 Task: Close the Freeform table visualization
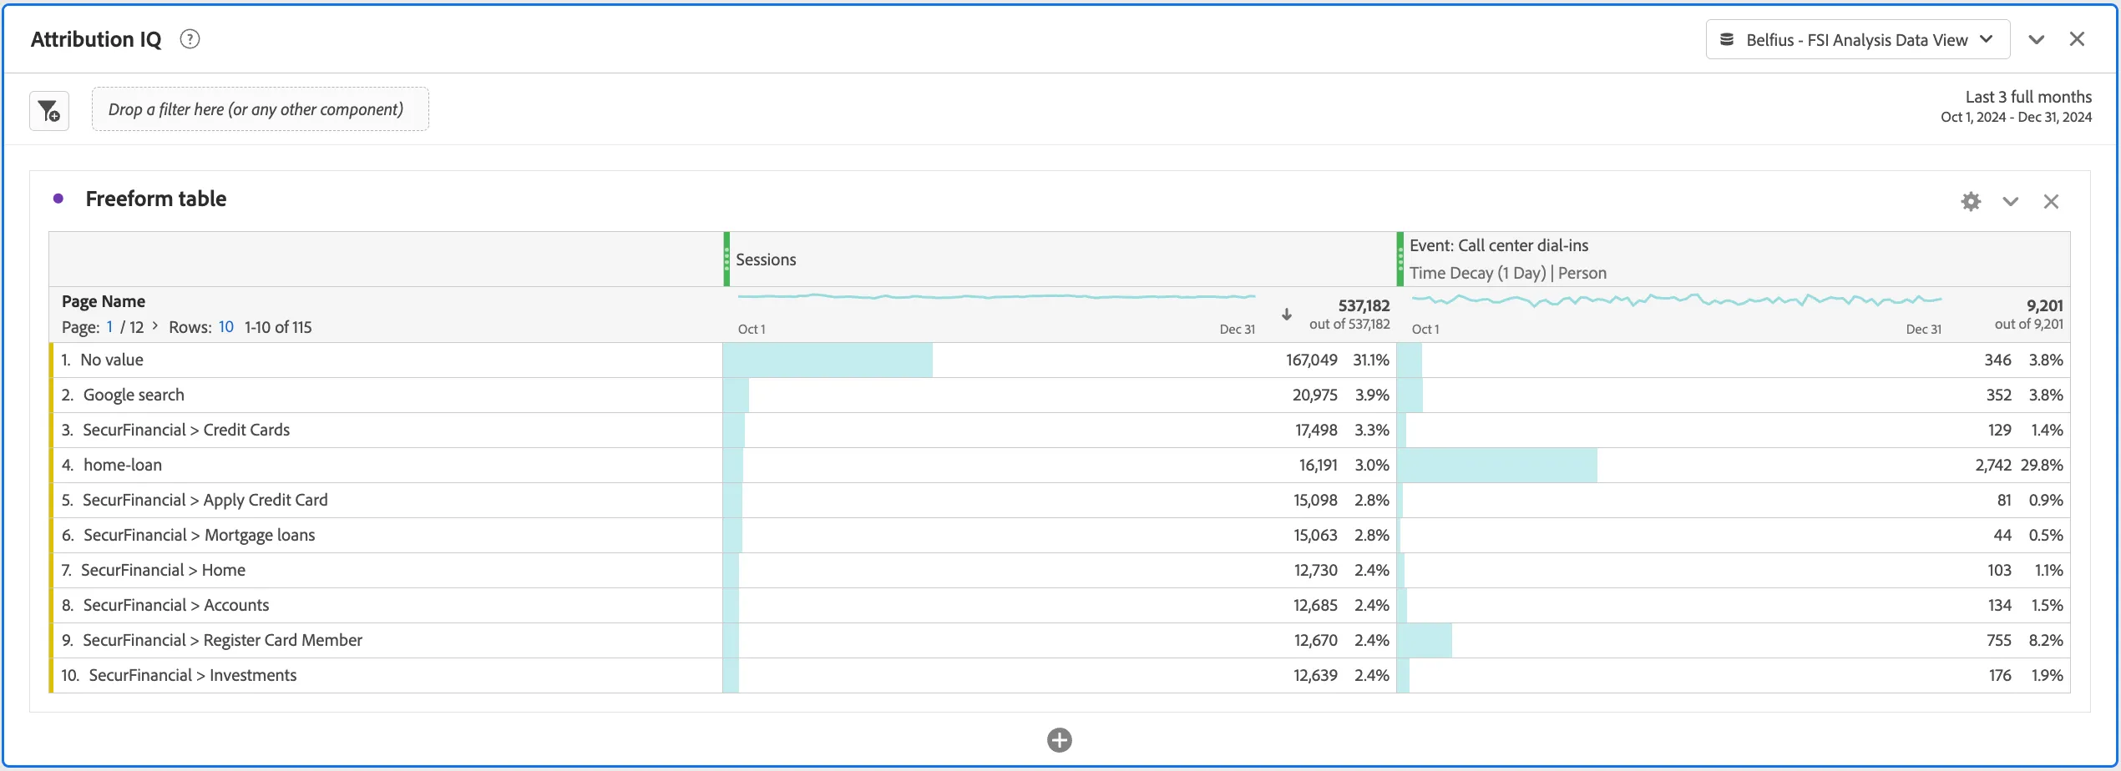(x=2051, y=201)
